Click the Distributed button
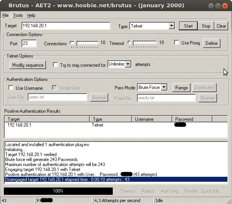232x204 pixels. point(204,88)
